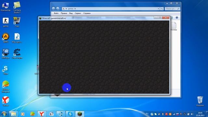Open the orange media player taskbar icon
This screenshot has width=208, height=117.
(x=23, y=114)
